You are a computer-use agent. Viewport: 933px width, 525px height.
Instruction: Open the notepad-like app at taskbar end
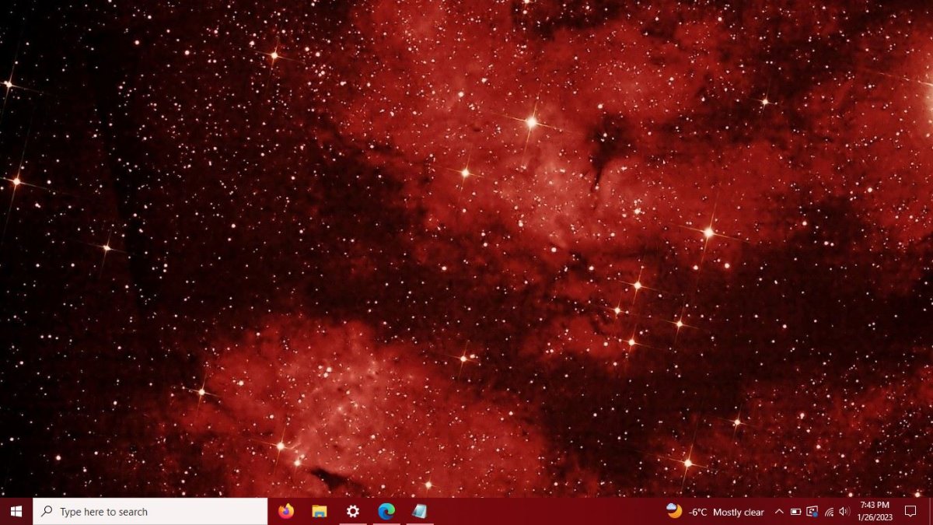(x=420, y=512)
